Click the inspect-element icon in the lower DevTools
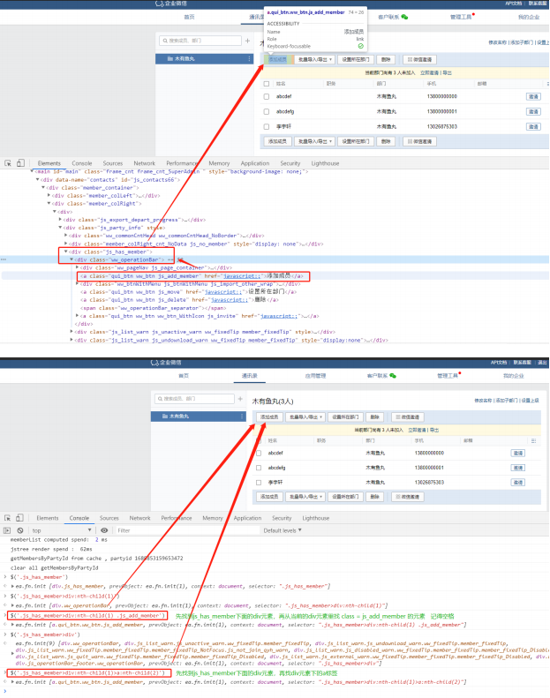The image size is (550, 698). tap(8, 518)
